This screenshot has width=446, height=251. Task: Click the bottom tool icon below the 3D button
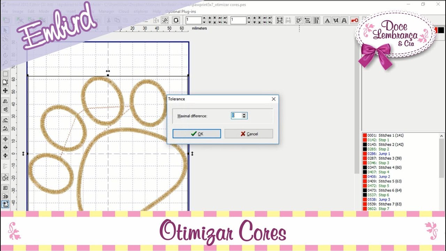coord(5,205)
